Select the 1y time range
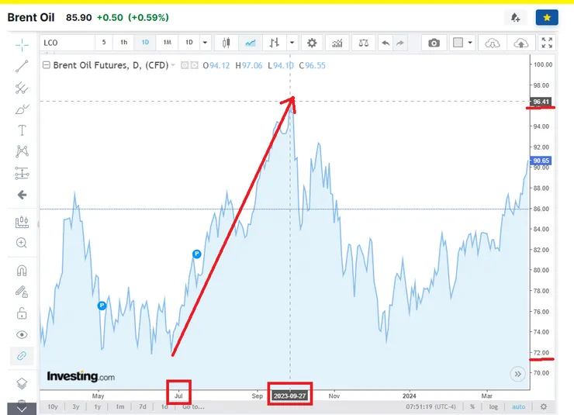 tap(98, 406)
